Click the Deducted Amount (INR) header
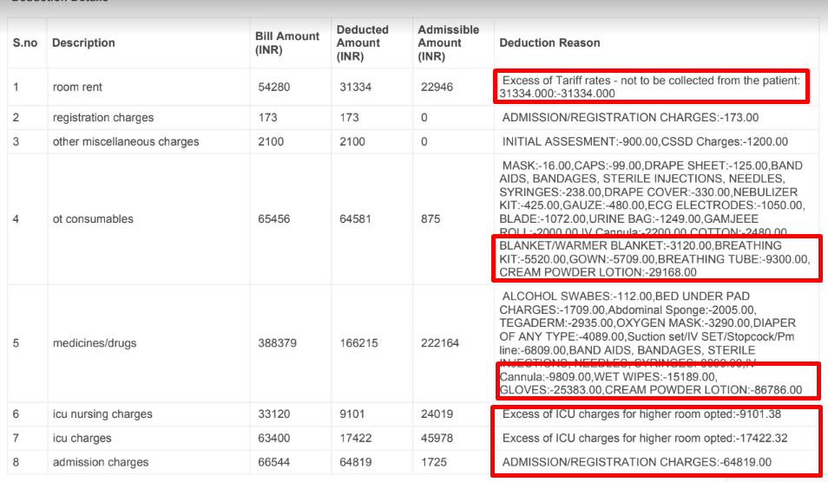 pos(362,42)
